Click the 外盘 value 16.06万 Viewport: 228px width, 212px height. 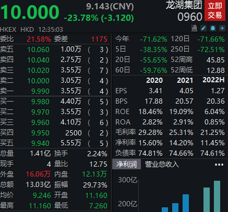[x=38, y=174]
